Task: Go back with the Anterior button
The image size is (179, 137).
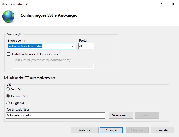Action: pos(84,130)
